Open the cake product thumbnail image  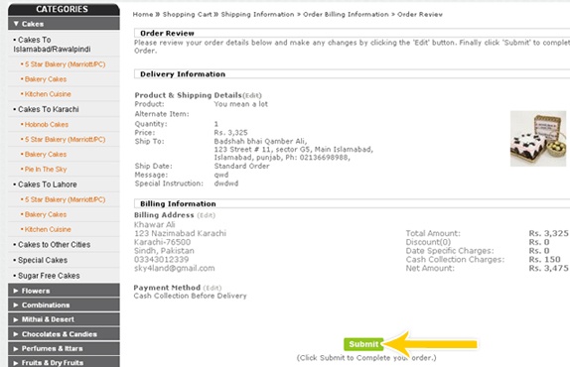pyautogui.click(x=538, y=139)
